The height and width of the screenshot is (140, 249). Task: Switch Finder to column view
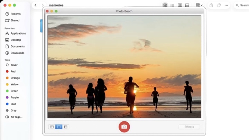pos(180,5)
